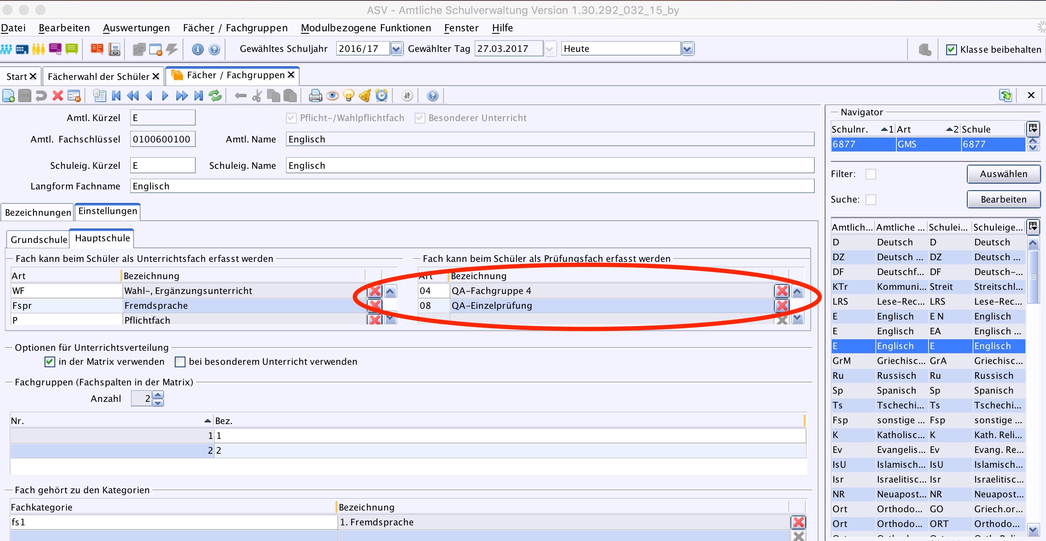Viewport: 1046px width, 541px height.
Task: Click the Bearbeiten button in the Navigator
Action: [x=1004, y=200]
